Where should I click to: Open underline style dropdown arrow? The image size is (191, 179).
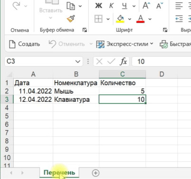coord(134,6)
